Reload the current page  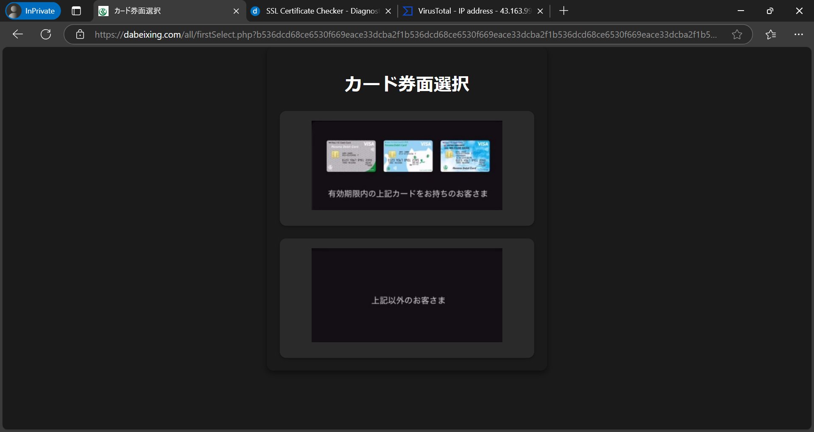coord(46,34)
